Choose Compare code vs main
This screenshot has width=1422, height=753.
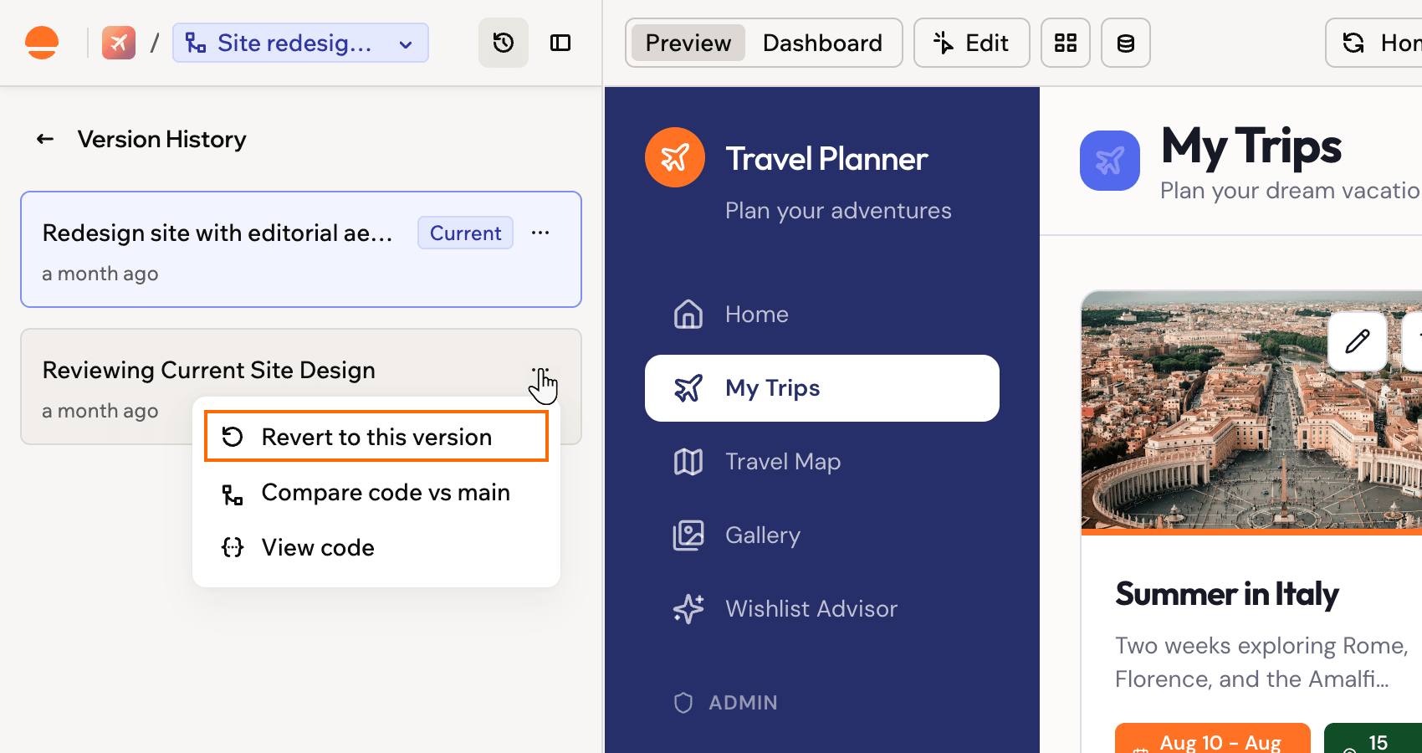coord(376,492)
